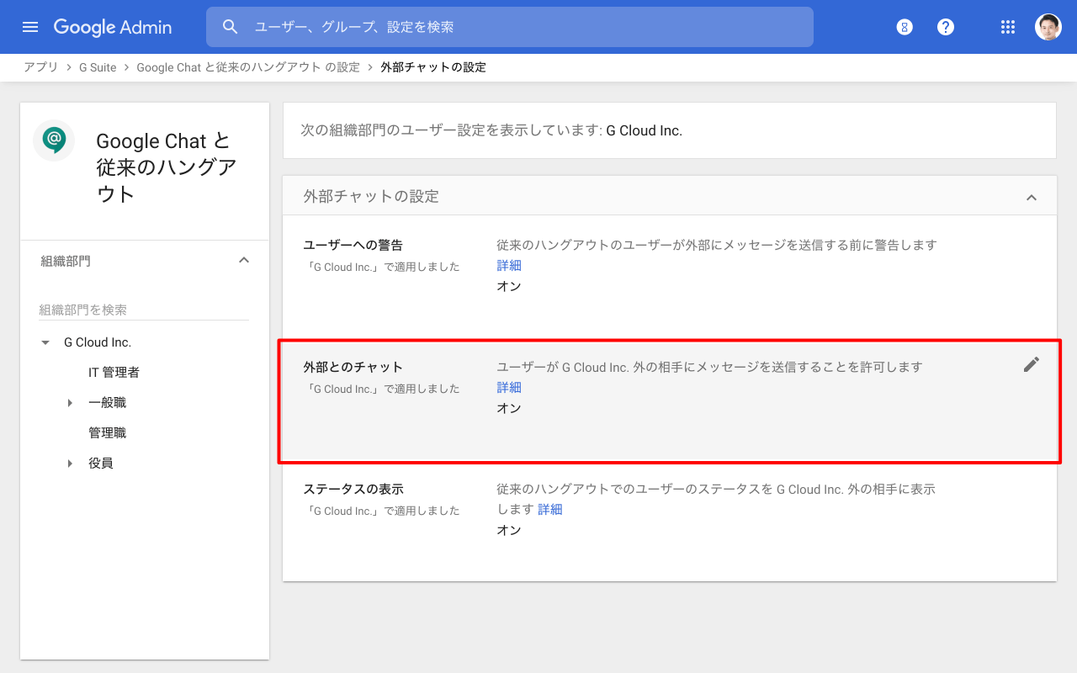Select 役員 organization unit
This screenshot has width=1077, height=673.
point(101,464)
